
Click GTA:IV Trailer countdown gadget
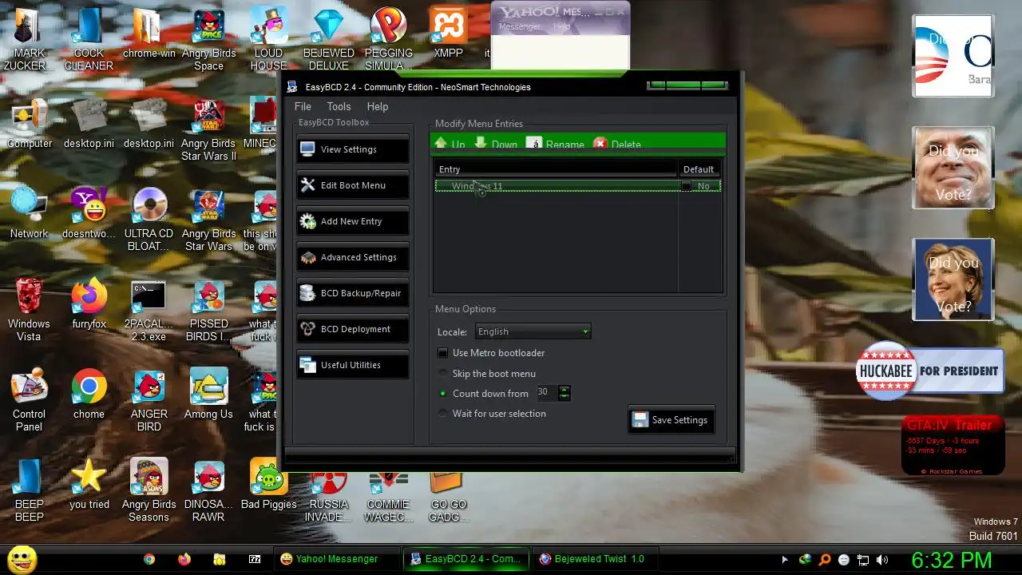pos(953,446)
